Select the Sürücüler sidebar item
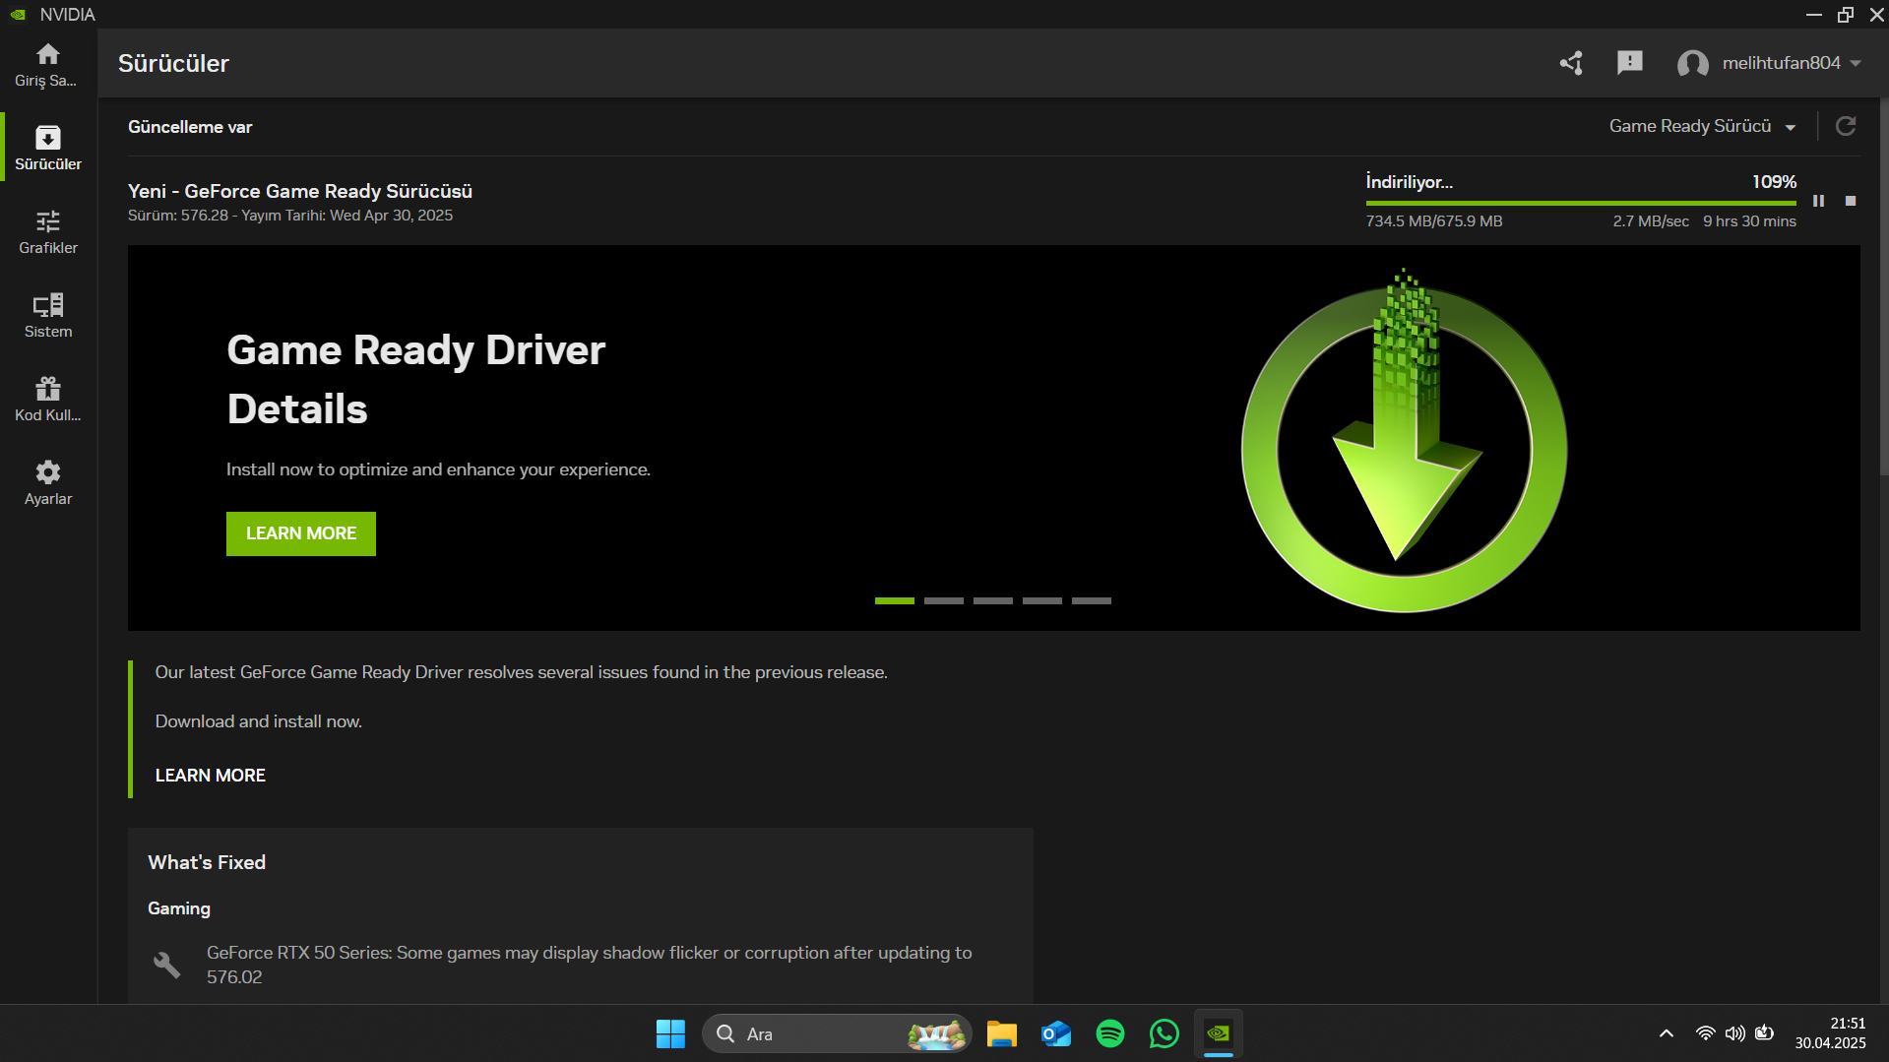The image size is (1889, 1062). tap(47, 148)
